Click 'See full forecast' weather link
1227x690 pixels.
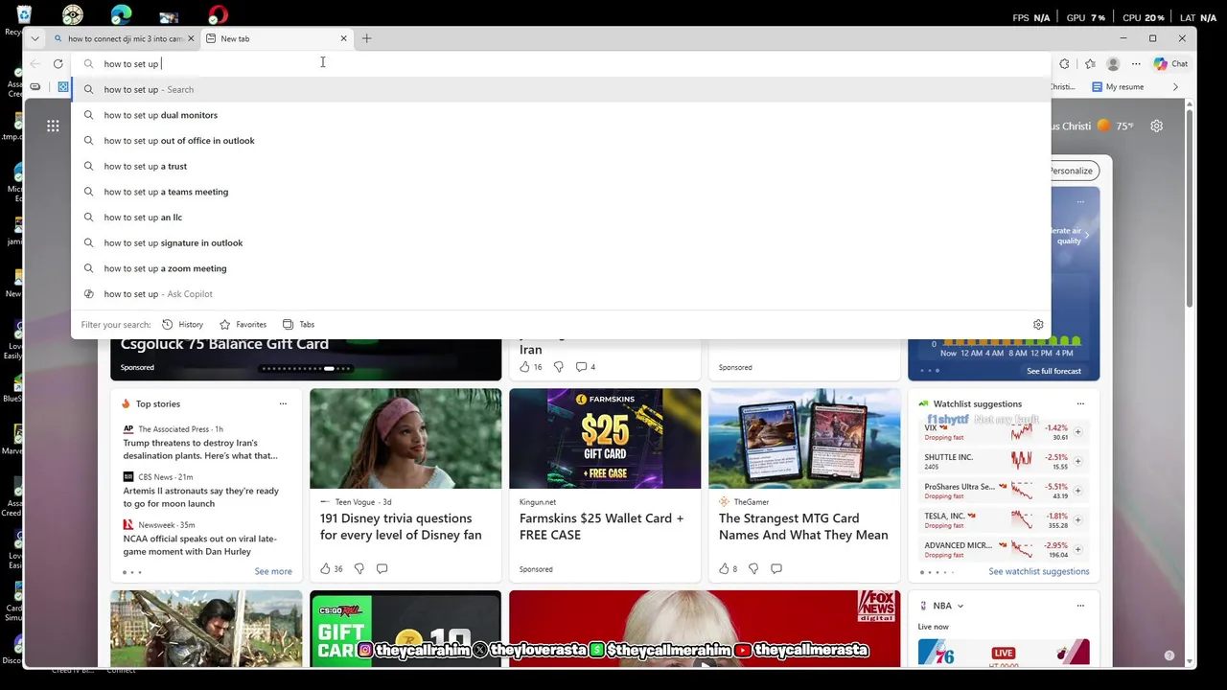click(x=1053, y=371)
